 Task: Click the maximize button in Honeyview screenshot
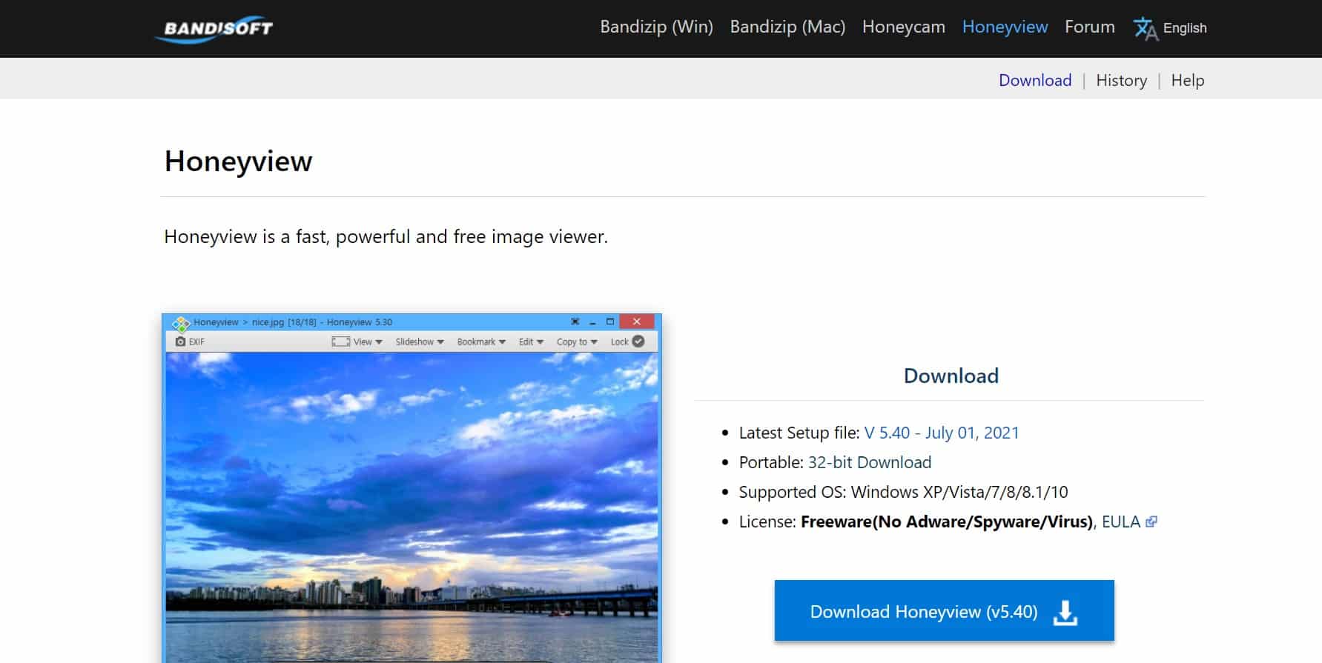(x=610, y=321)
